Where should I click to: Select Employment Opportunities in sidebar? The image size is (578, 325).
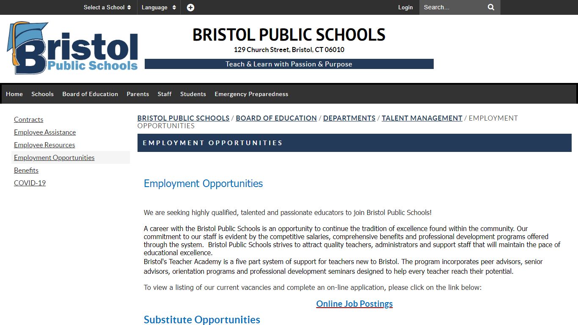[x=54, y=157]
